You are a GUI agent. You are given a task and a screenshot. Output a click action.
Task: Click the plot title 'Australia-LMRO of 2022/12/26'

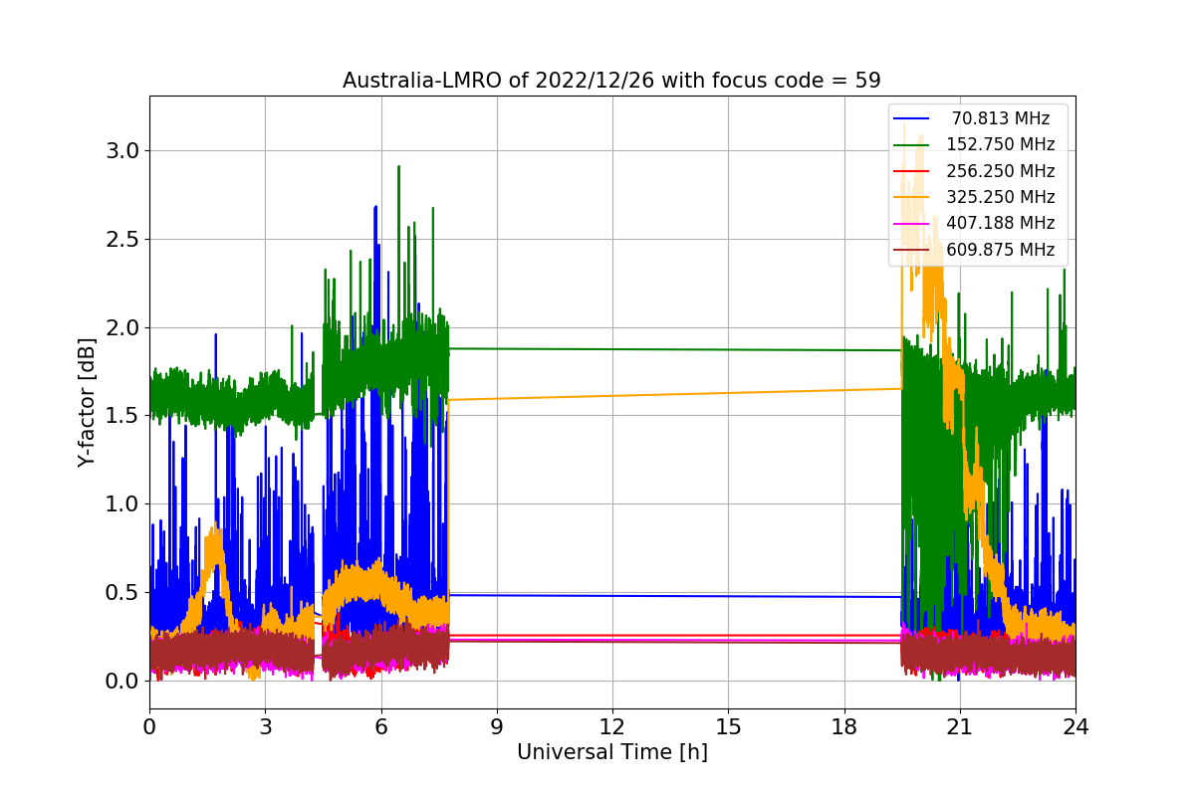tap(495, 81)
